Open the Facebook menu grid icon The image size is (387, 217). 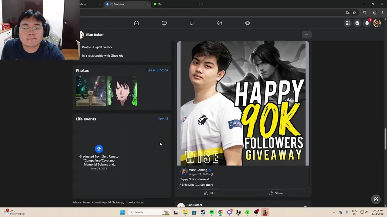coord(348,23)
